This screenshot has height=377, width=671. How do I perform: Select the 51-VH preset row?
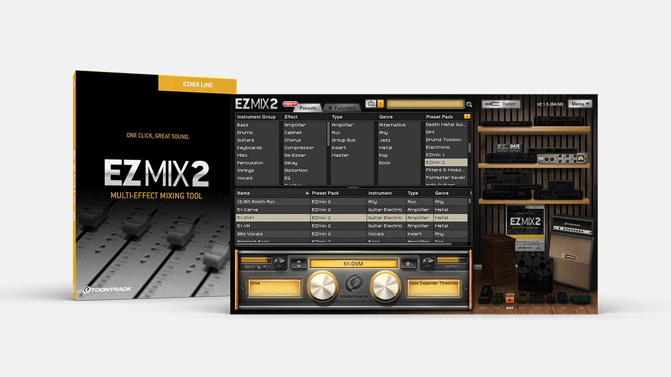[x=351, y=226]
